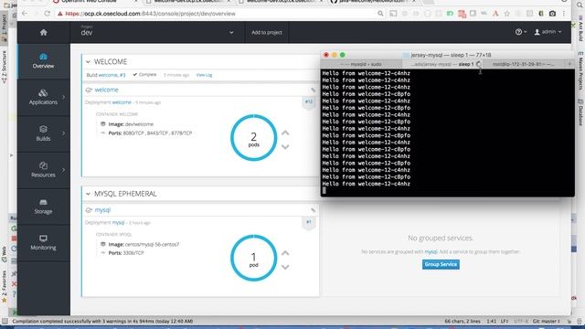Viewport: 585px width, 329px height.
Task: Click the 1 pod donut chart
Action: (254, 258)
